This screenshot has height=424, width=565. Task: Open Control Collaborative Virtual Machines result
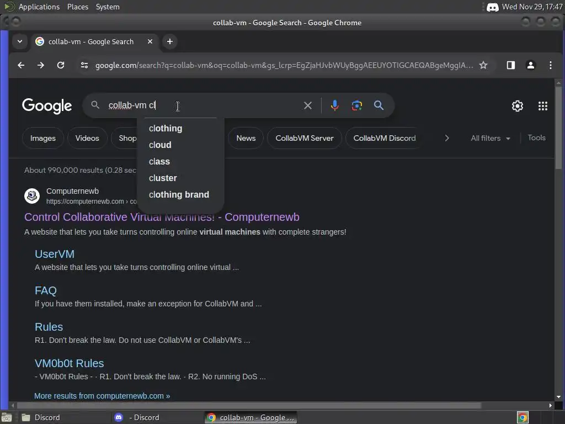point(162,217)
